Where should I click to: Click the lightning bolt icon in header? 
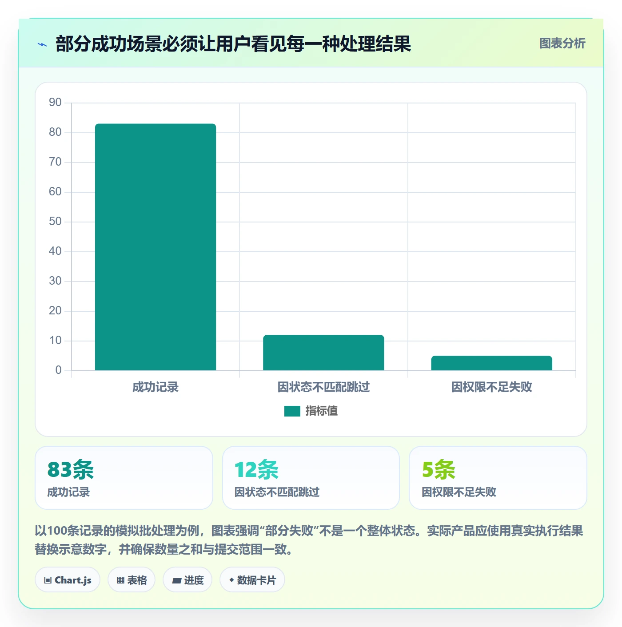coord(42,44)
